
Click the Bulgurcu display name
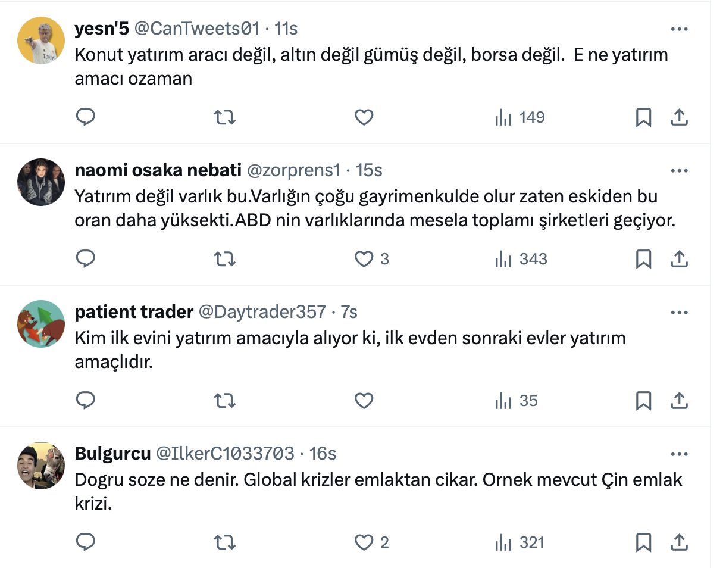tap(112, 454)
